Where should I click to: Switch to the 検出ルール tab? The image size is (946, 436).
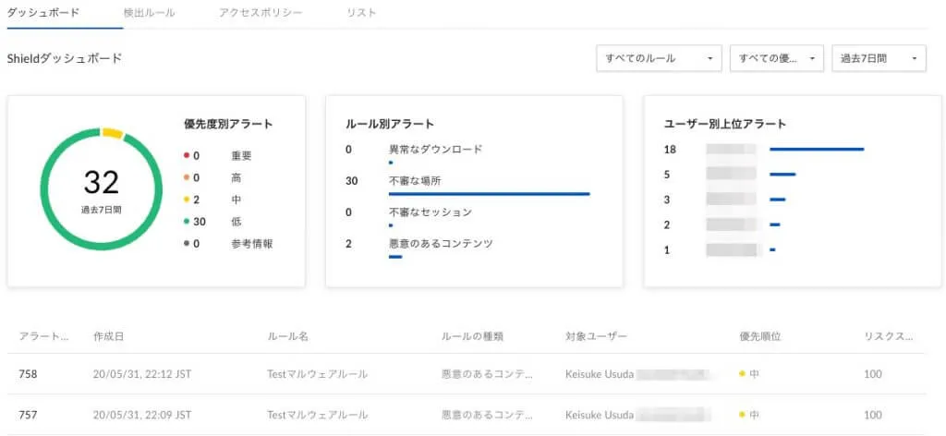click(x=149, y=13)
